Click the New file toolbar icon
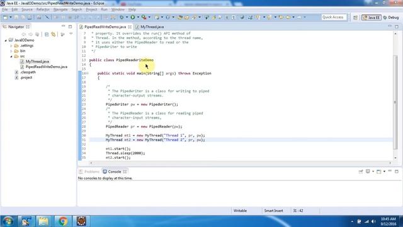The image size is (403, 227). (x=5, y=17)
